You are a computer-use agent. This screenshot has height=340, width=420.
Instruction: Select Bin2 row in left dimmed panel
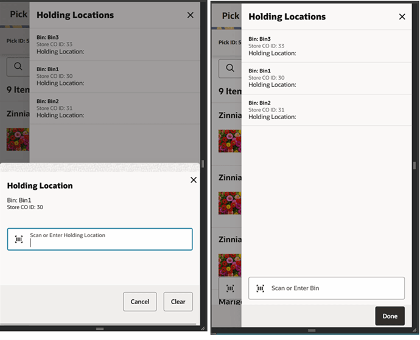pyautogui.click(x=114, y=108)
